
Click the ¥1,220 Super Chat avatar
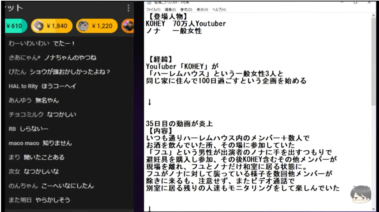(83, 26)
